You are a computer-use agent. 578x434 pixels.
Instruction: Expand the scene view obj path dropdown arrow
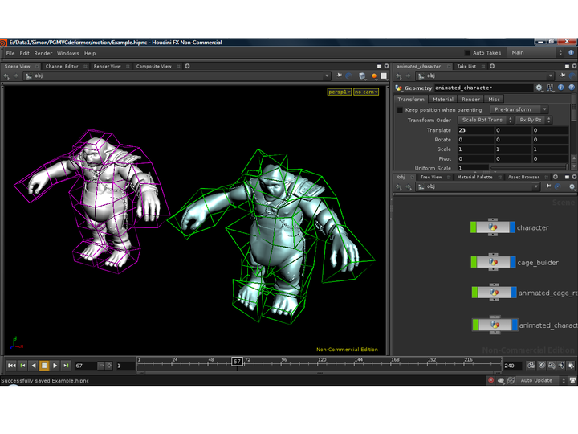(327, 76)
